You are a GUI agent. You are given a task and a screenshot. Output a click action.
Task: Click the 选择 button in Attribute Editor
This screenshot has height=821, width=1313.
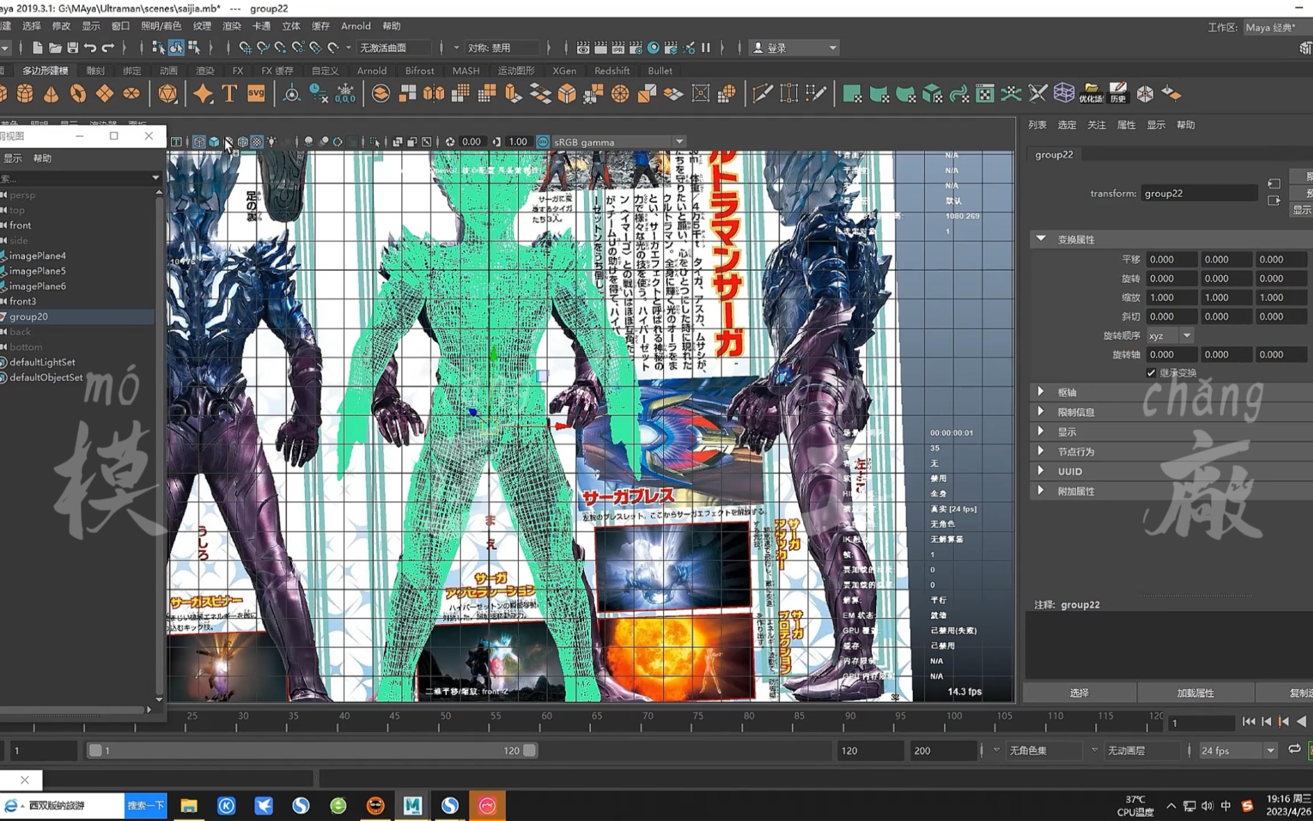1079,693
